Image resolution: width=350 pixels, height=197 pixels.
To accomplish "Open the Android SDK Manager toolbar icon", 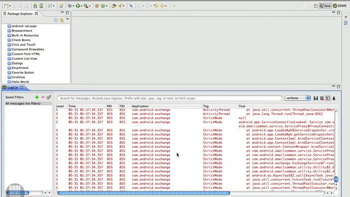I will click(x=35, y=6).
